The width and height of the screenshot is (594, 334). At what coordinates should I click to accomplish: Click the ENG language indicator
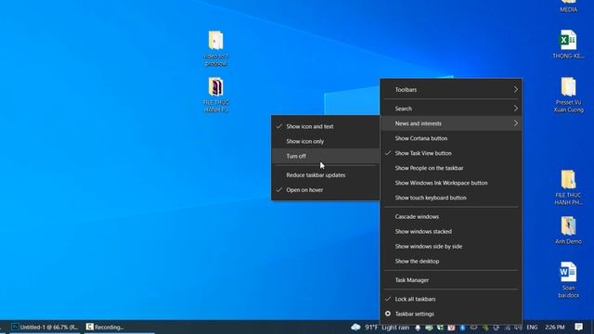click(x=532, y=328)
